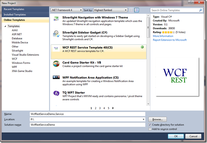Open the More Information link
Image resolution: width=207 pixels, height=143 pixels.
click(163, 36)
